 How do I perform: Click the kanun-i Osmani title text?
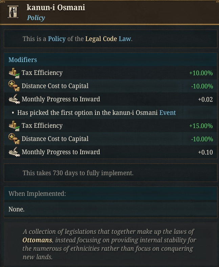56,7
